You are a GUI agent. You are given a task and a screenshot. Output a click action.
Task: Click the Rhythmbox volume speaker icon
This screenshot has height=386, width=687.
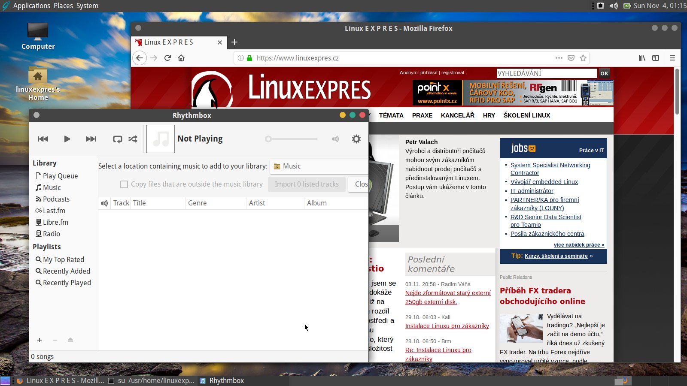[x=335, y=139]
